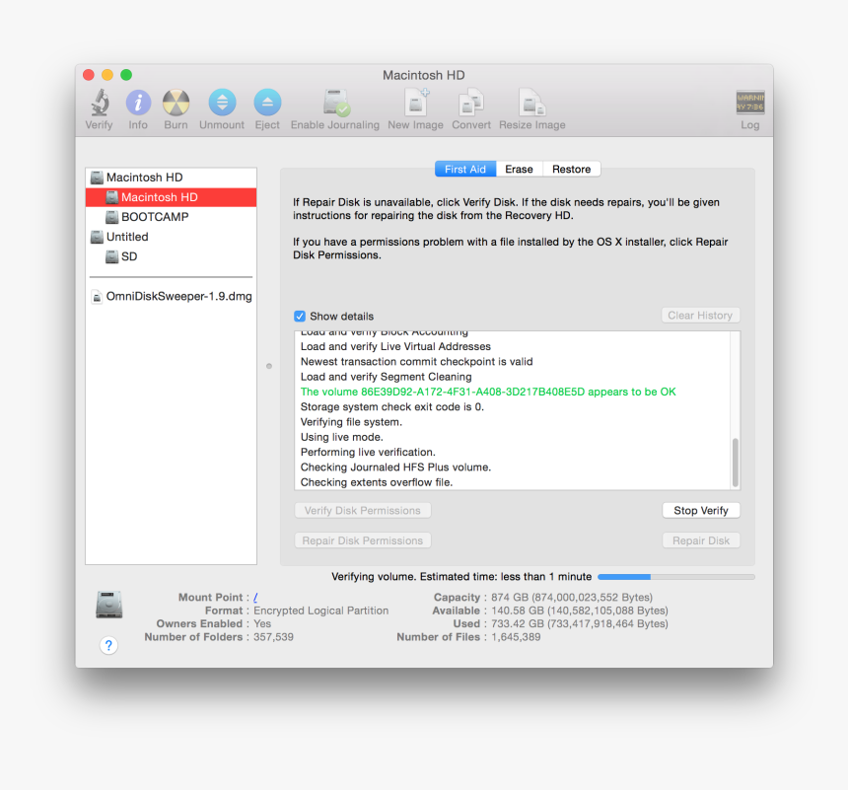Open the Log viewer icon
Image resolution: width=848 pixels, height=790 pixels.
[750, 103]
